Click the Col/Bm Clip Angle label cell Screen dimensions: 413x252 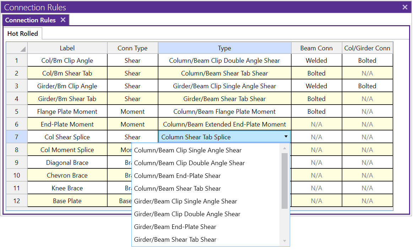click(x=67, y=61)
